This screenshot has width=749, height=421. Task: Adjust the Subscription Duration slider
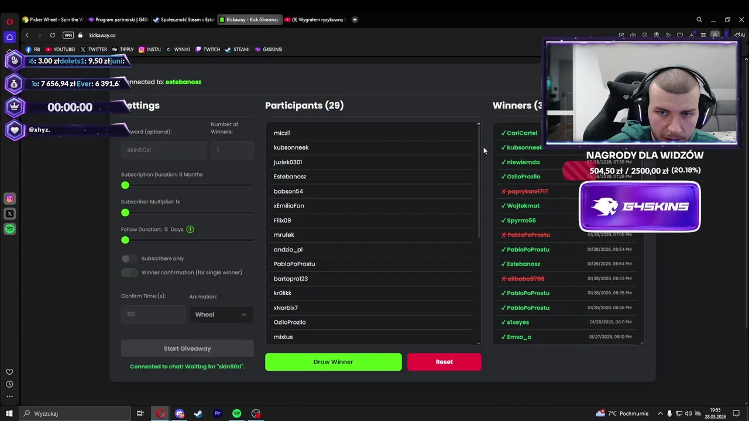click(x=187, y=185)
